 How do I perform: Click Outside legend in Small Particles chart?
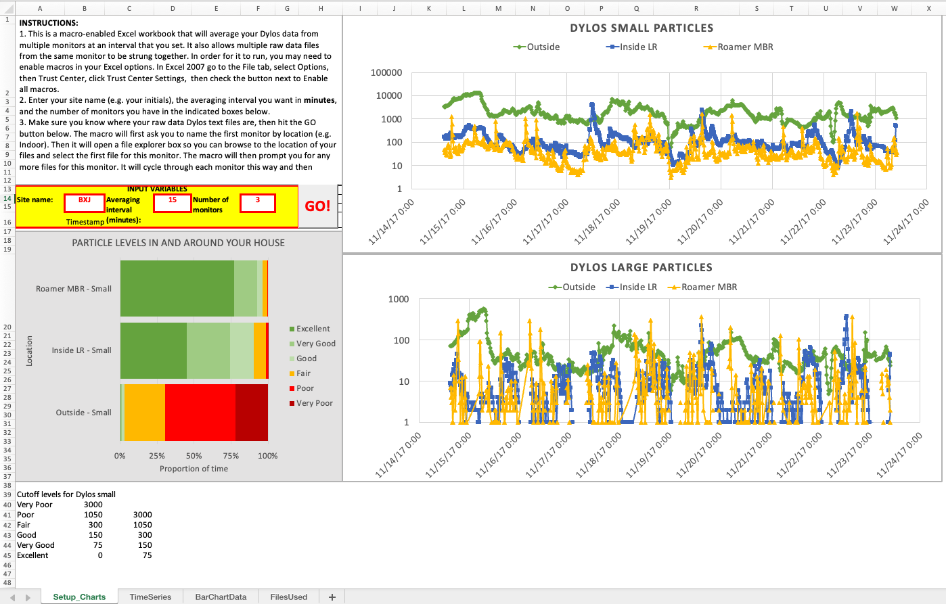coord(536,47)
